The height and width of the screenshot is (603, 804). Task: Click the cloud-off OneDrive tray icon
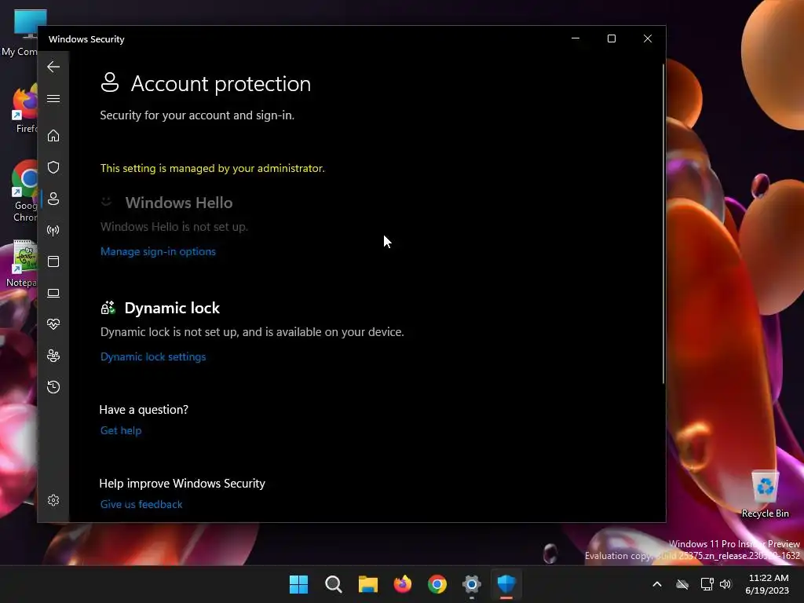tap(682, 584)
